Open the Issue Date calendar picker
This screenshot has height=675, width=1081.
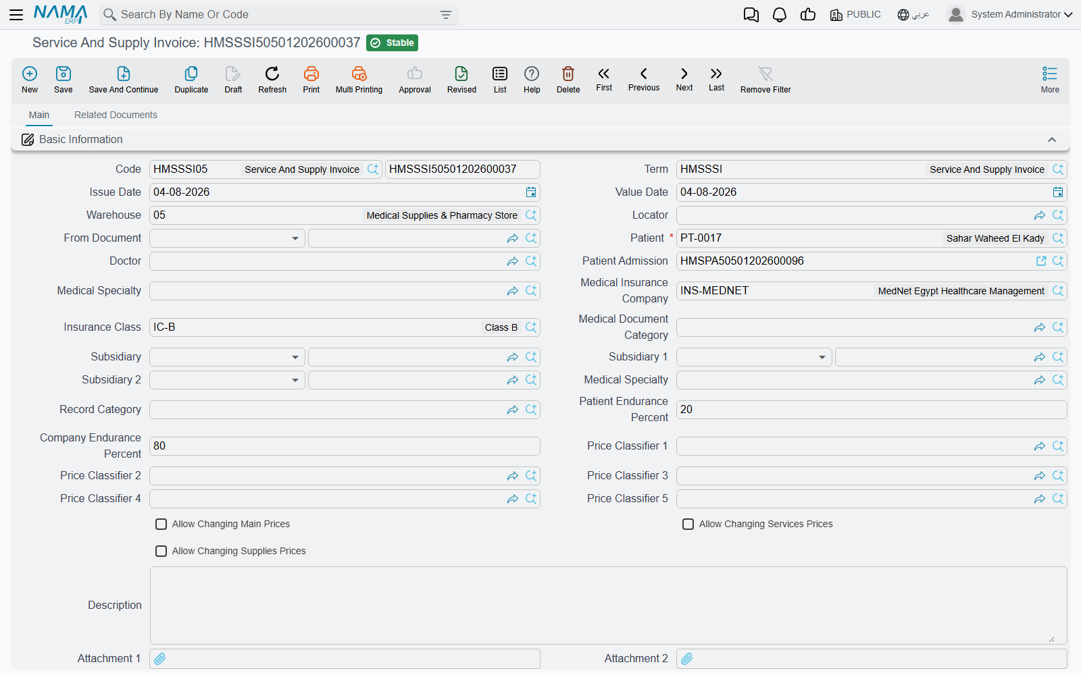[531, 192]
